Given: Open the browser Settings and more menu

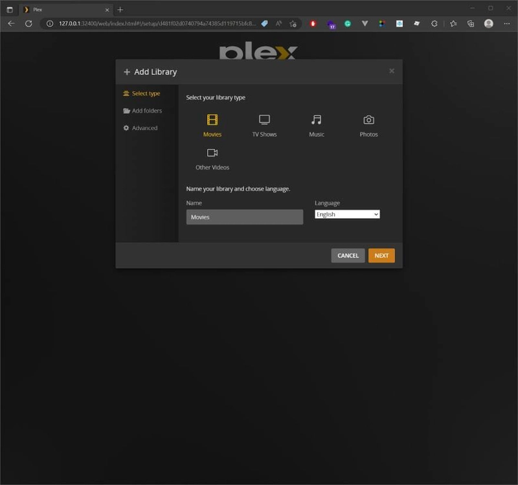Looking at the screenshot, I should pos(507,23).
